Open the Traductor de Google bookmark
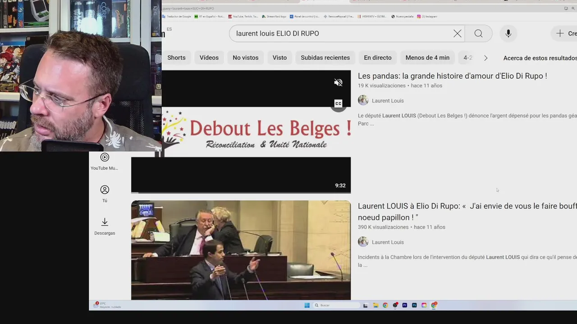This screenshot has height=324, width=577. pos(177,16)
